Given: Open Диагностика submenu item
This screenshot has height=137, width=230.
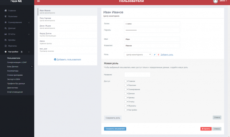Looking at the screenshot, I should coord(12,88).
